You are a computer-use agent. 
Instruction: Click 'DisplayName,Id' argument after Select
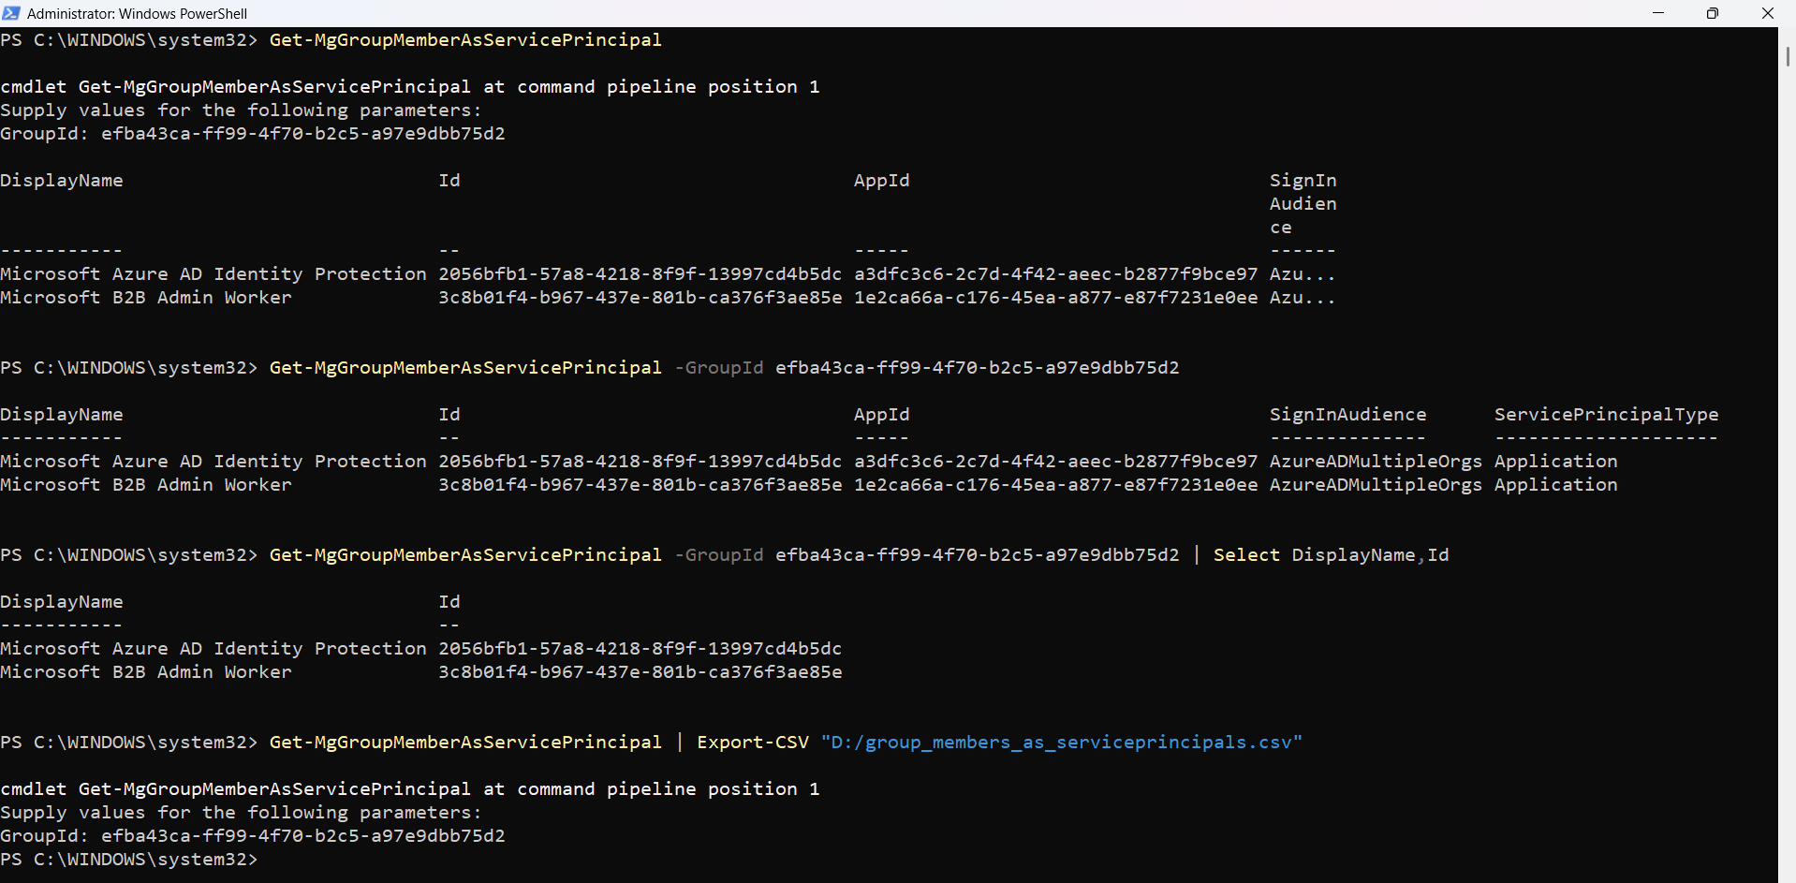click(x=1370, y=555)
